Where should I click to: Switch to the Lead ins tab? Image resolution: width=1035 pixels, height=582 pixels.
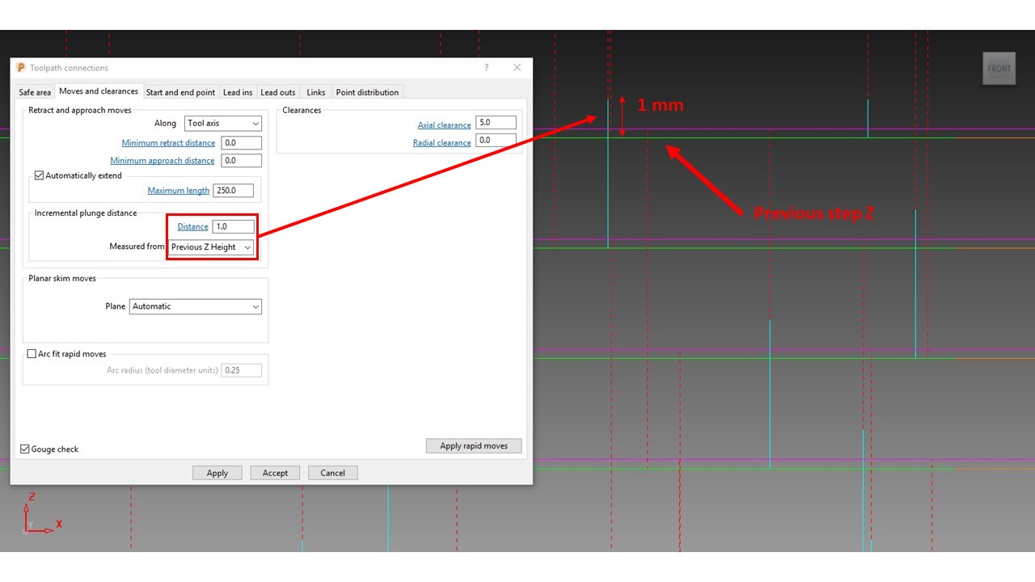pyautogui.click(x=238, y=92)
